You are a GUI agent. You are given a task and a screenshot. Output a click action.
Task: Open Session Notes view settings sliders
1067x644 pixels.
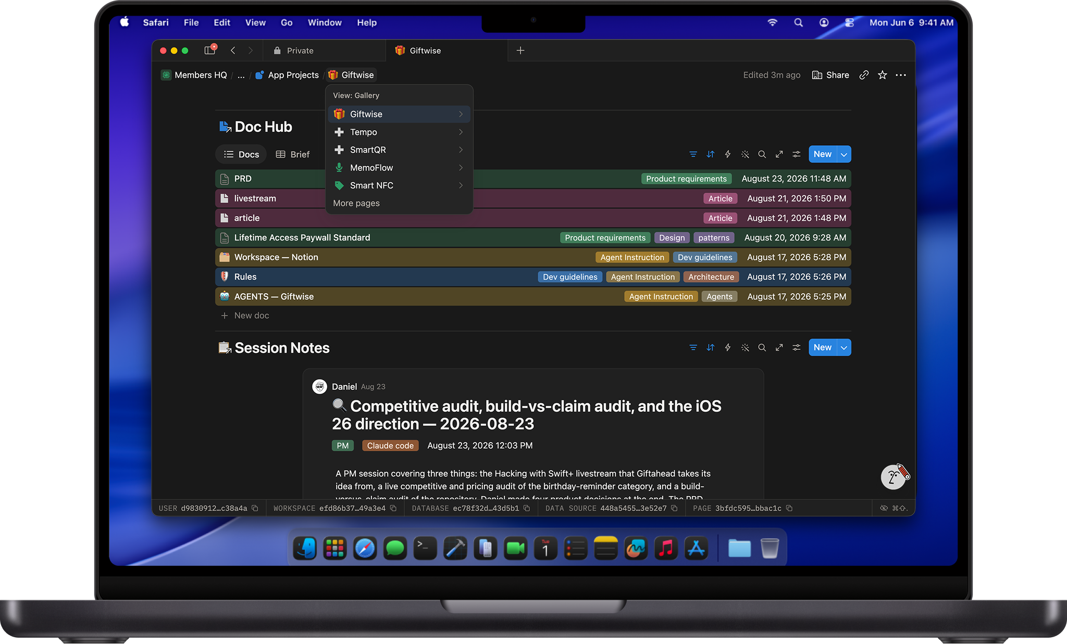tap(796, 347)
